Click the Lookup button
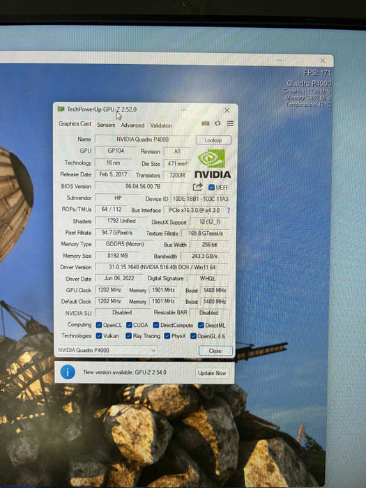Image resolution: width=366 pixels, height=488 pixels. click(213, 140)
